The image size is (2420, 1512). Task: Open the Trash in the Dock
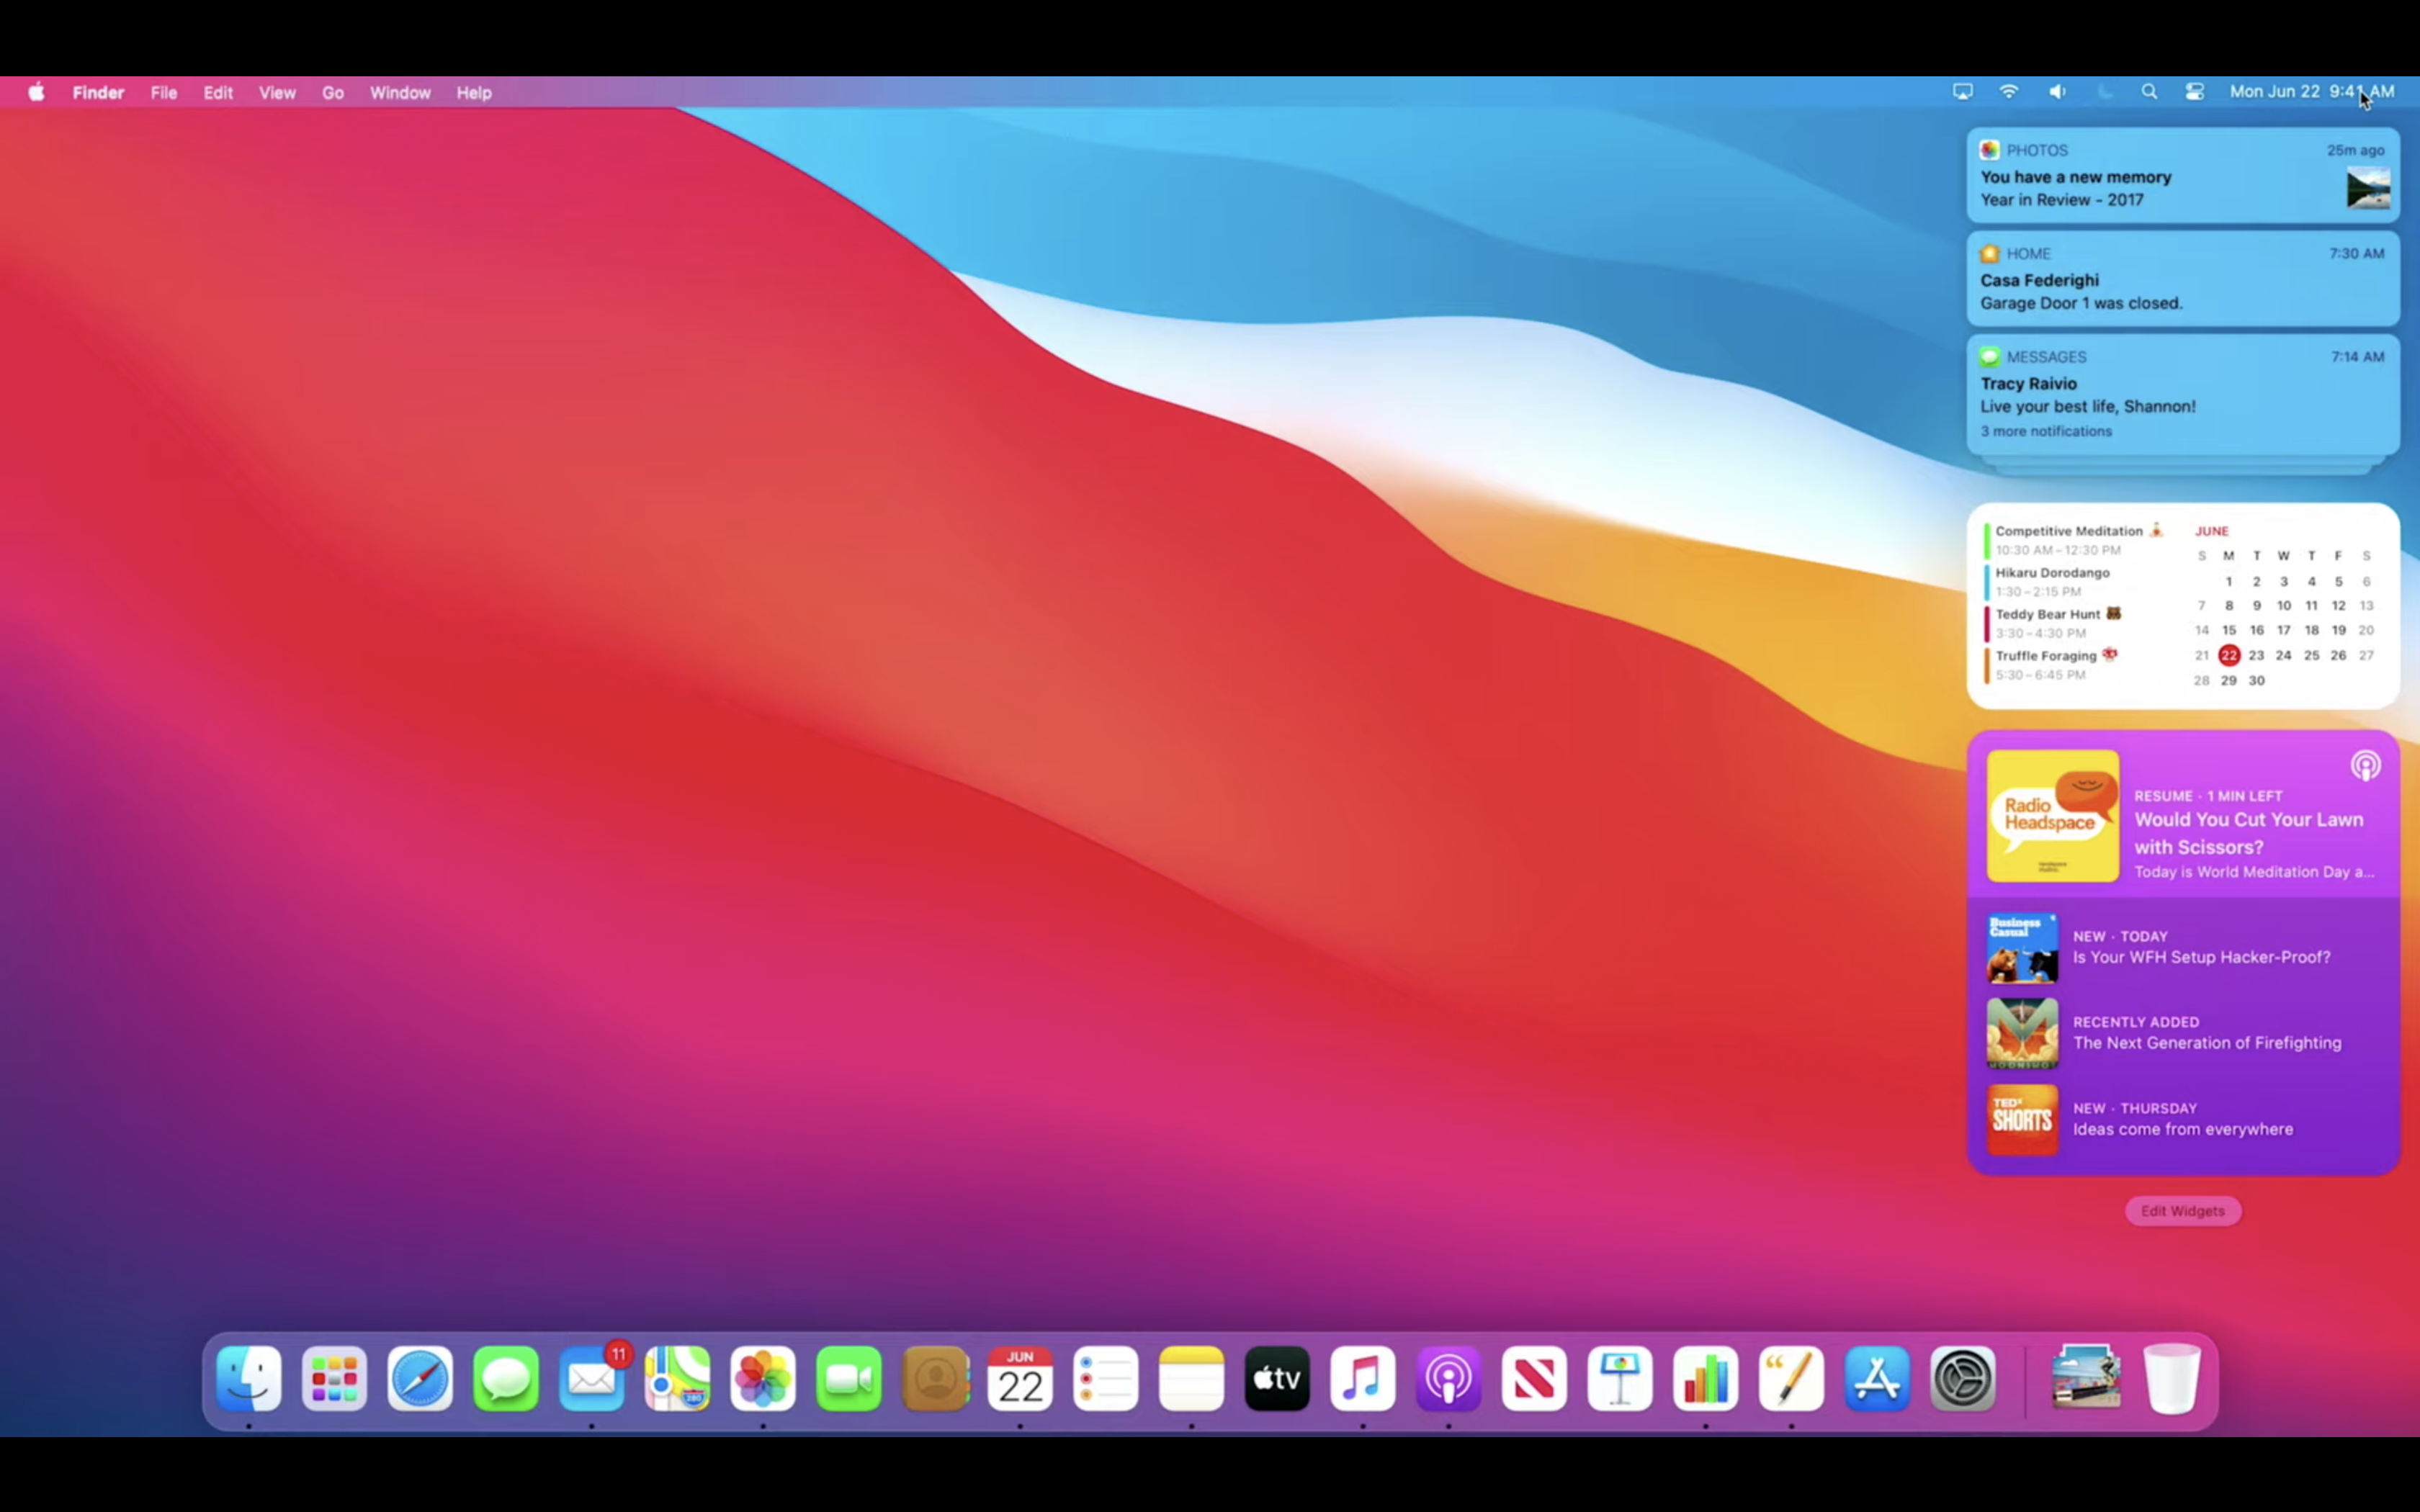tap(2172, 1379)
